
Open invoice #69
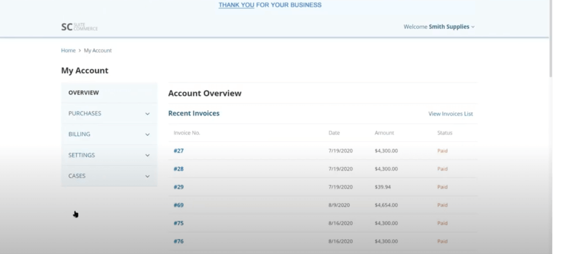pos(179,205)
